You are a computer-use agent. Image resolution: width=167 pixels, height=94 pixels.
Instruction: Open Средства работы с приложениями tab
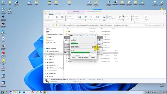[x=76, y=14]
